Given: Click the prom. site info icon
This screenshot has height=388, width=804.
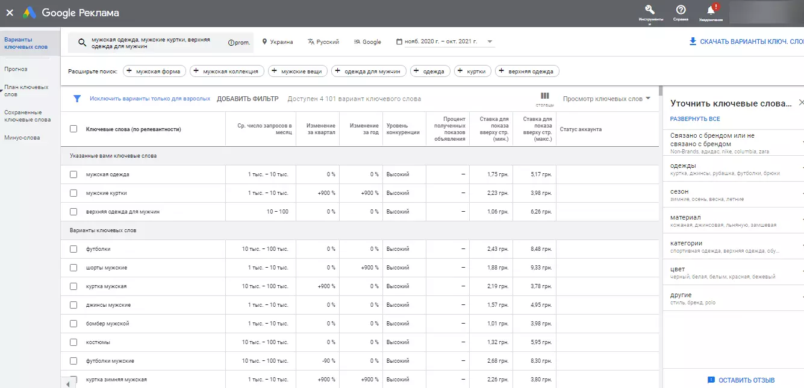Looking at the screenshot, I should pyautogui.click(x=231, y=43).
